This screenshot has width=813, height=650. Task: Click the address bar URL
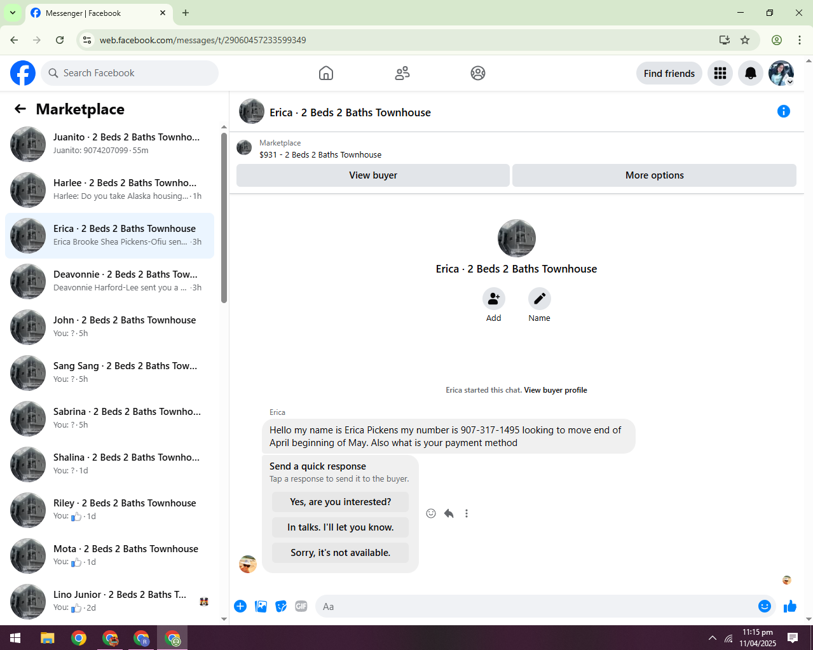(203, 40)
